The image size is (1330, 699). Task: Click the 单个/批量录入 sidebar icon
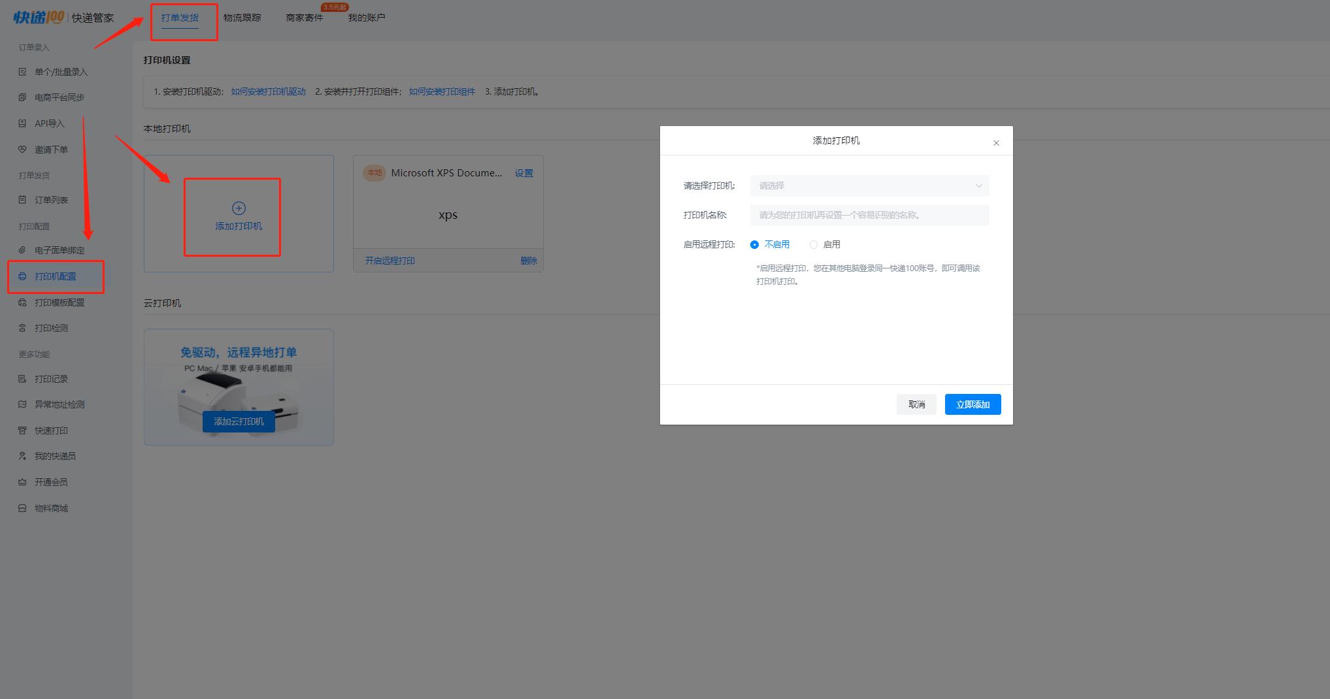22,72
